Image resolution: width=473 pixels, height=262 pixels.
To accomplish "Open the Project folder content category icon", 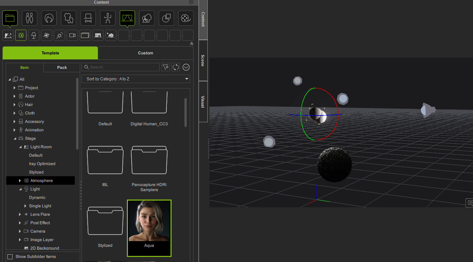I will point(10,18).
